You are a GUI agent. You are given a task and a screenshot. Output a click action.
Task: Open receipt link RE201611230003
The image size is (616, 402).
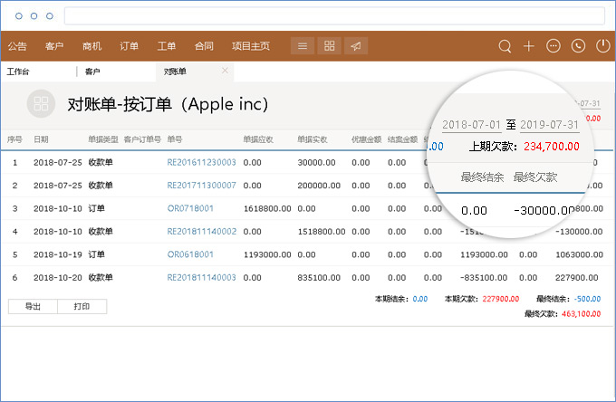click(201, 163)
